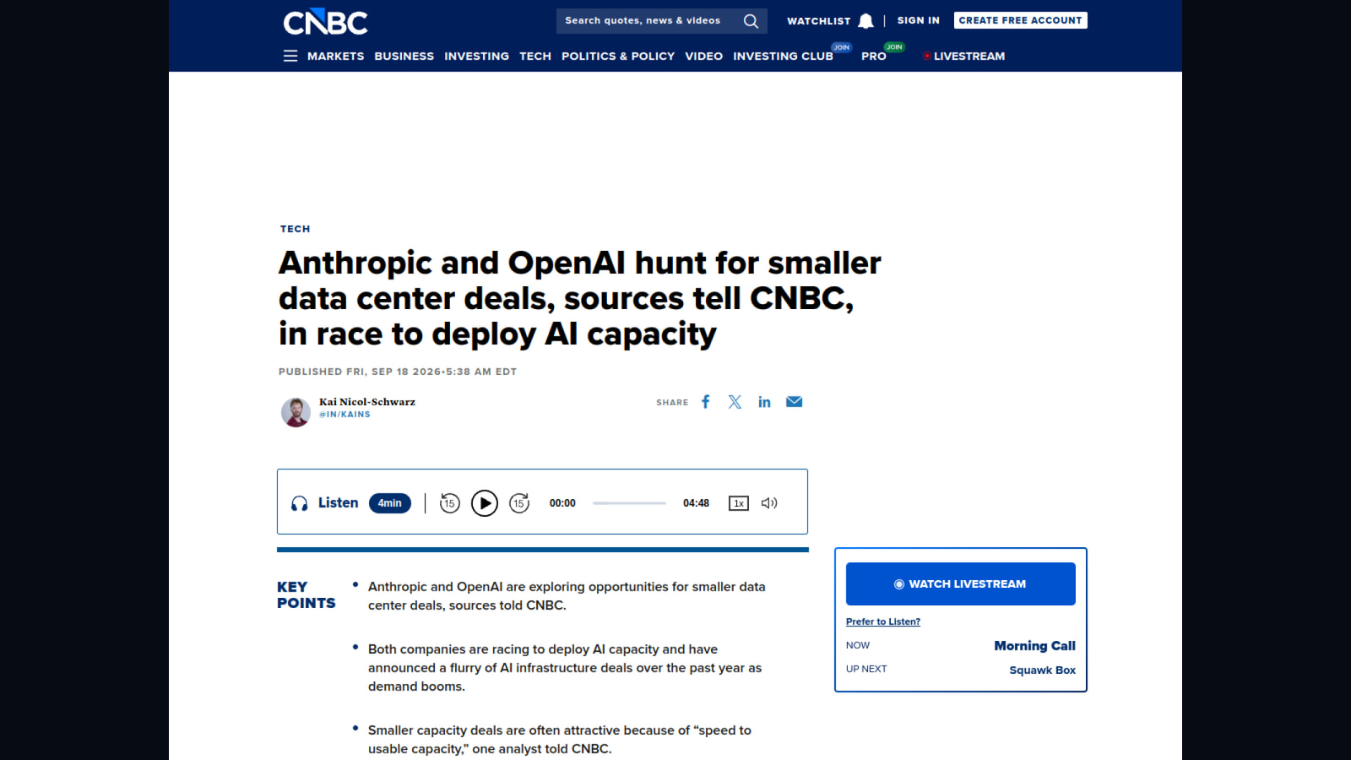Click the published date line

coord(398,372)
